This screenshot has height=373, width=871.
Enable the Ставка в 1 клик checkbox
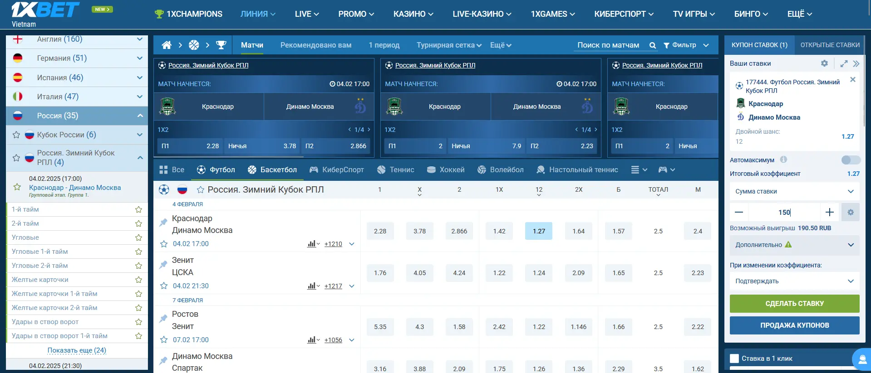(x=734, y=358)
